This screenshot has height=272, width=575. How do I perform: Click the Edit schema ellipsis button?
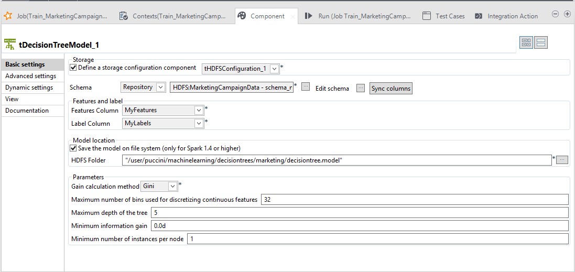pos(360,88)
